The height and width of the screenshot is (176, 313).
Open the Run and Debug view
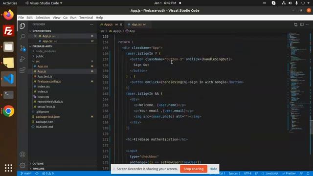(22, 59)
